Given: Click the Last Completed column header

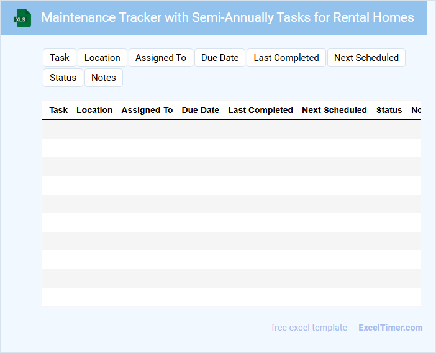Looking at the screenshot, I should 260,110.
